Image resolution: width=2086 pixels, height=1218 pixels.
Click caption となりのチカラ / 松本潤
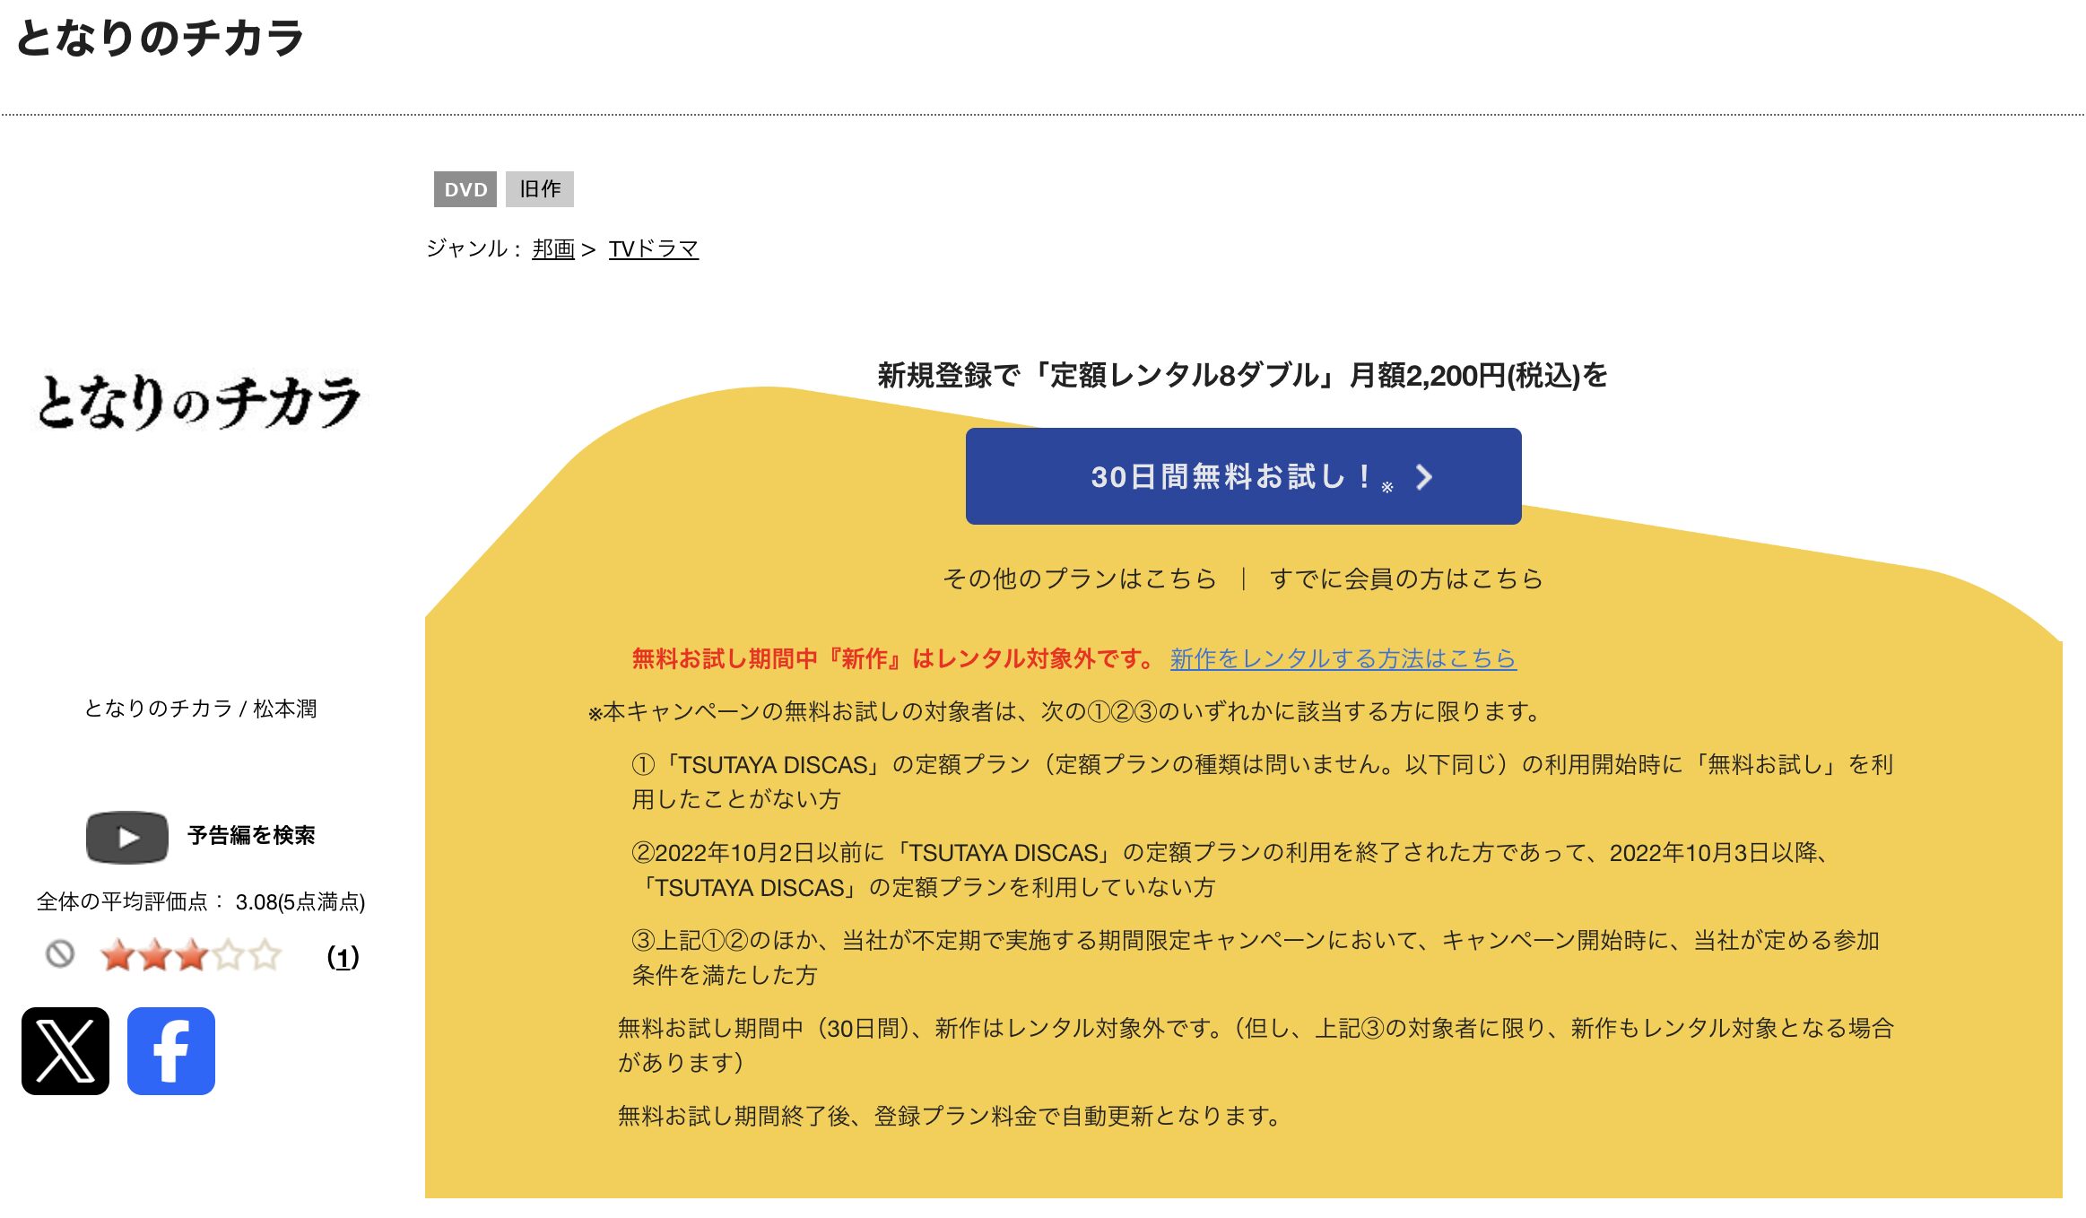(x=200, y=709)
